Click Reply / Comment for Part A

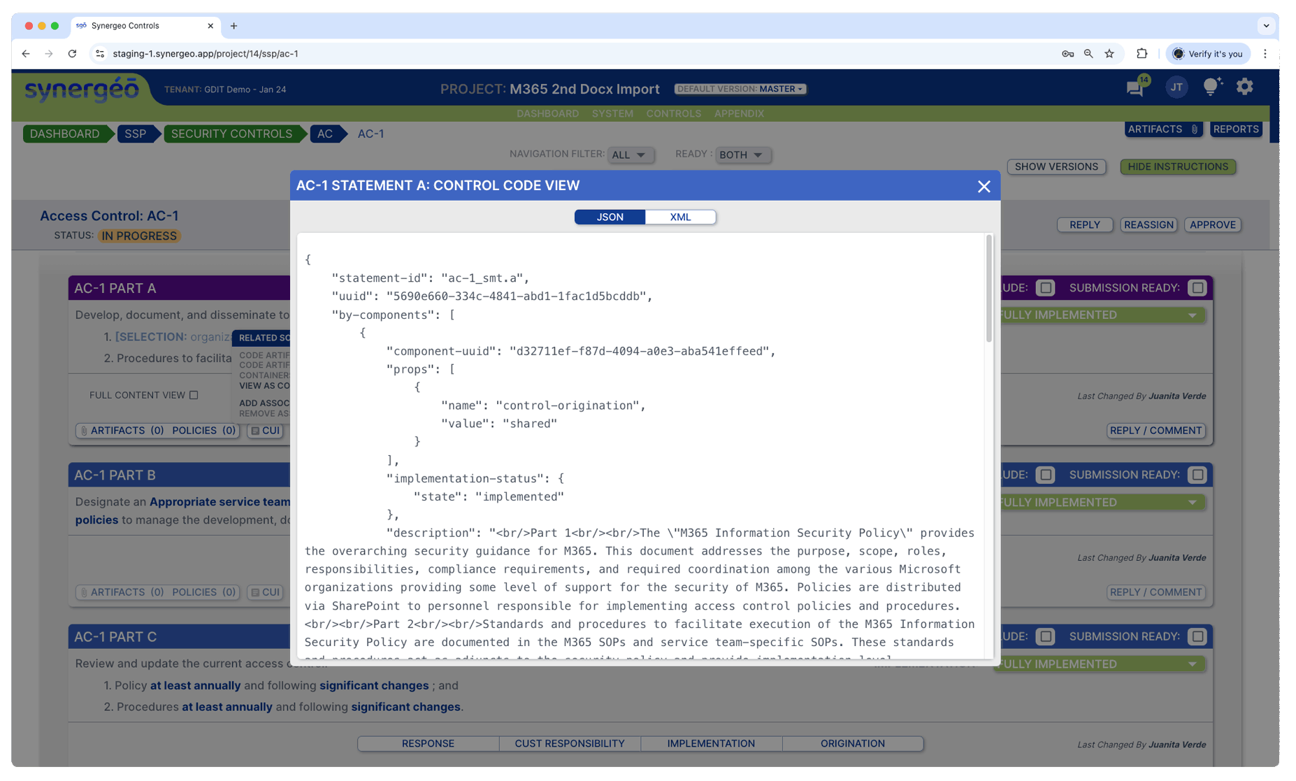[x=1155, y=431]
